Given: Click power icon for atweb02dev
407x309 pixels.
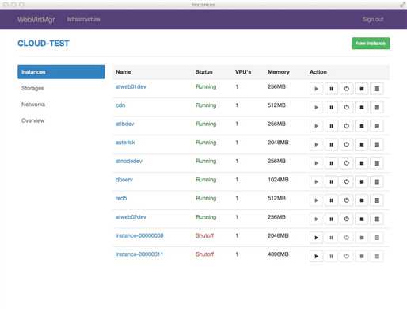Looking at the screenshot, I should tap(347, 219).
